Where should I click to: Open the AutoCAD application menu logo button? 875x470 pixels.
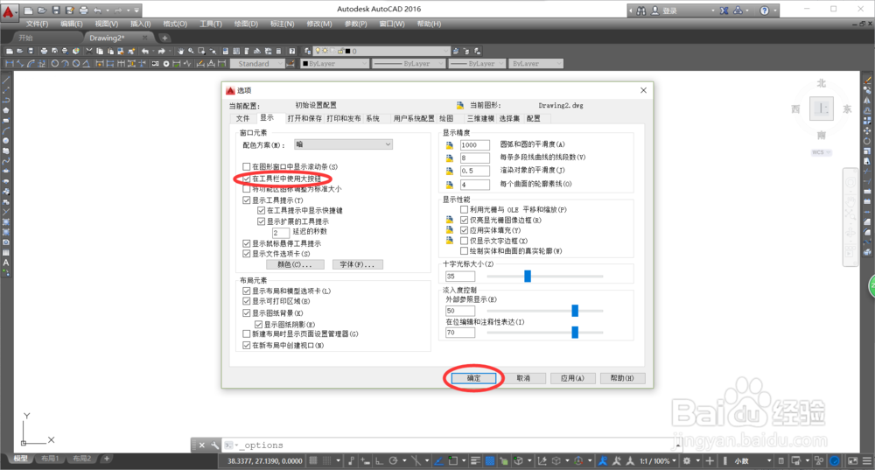point(9,11)
